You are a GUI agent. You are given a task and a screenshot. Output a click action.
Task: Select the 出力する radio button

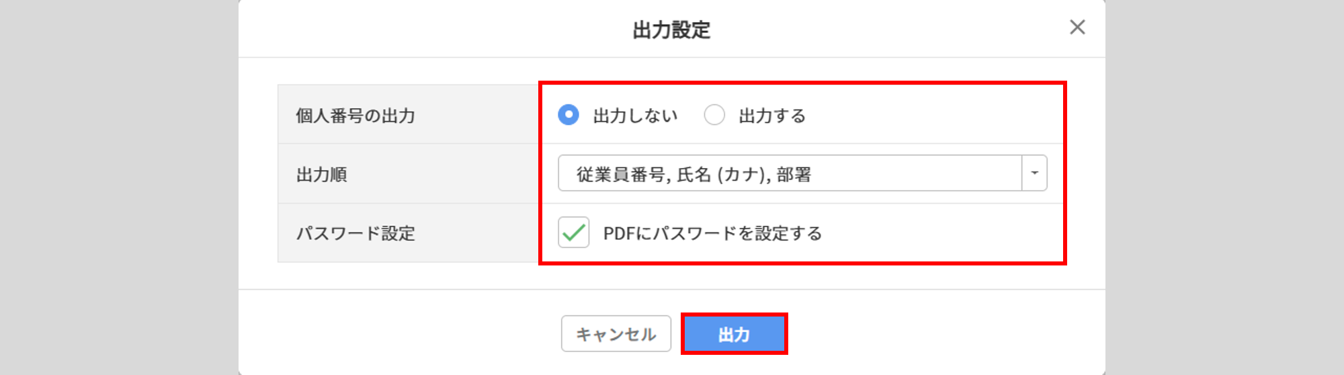coord(714,115)
